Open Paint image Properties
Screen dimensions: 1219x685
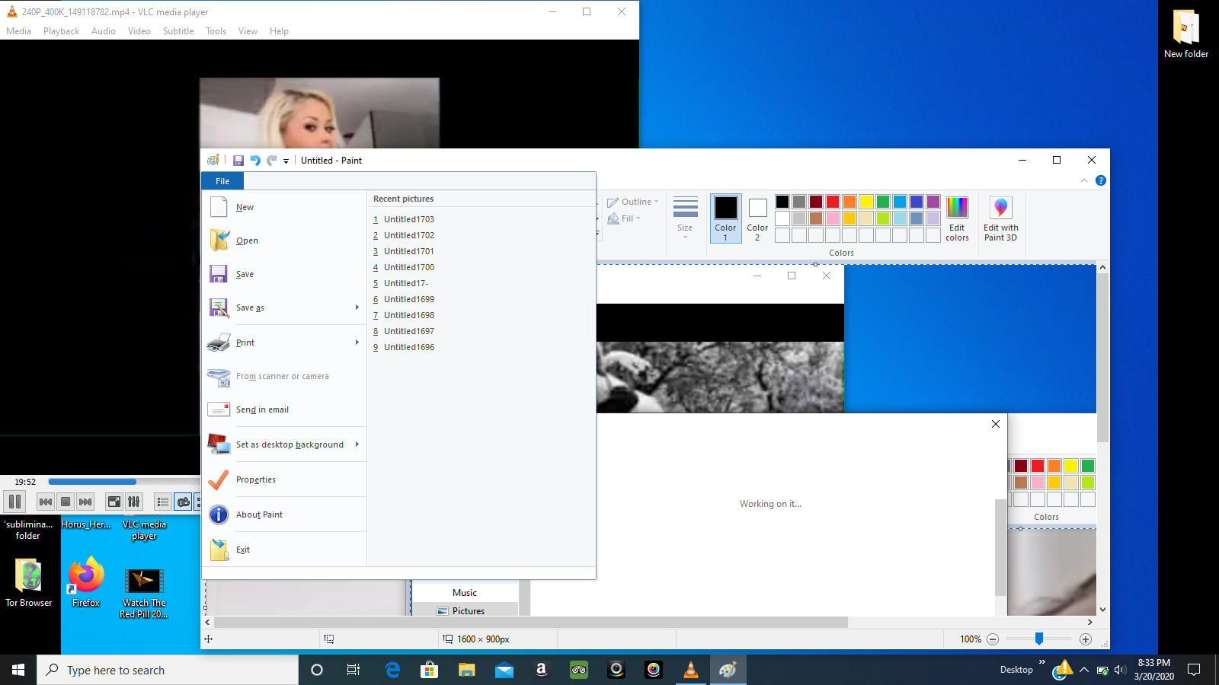[284, 479]
